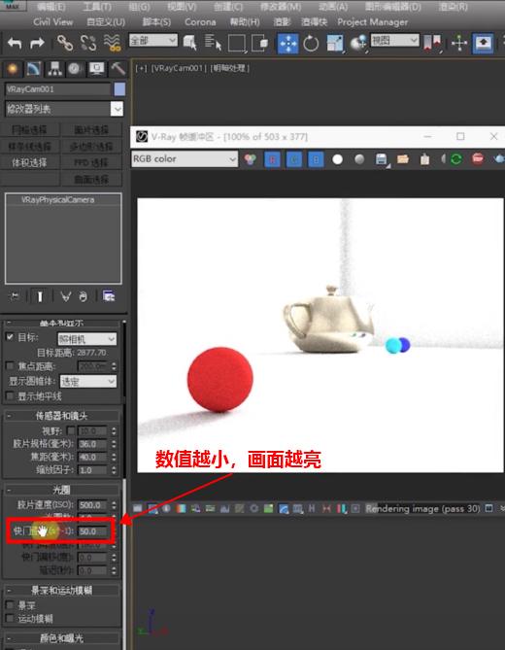Collapse the 传感器和镜头 rollout
This screenshot has height=650, width=505.
[x=61, y=416]
